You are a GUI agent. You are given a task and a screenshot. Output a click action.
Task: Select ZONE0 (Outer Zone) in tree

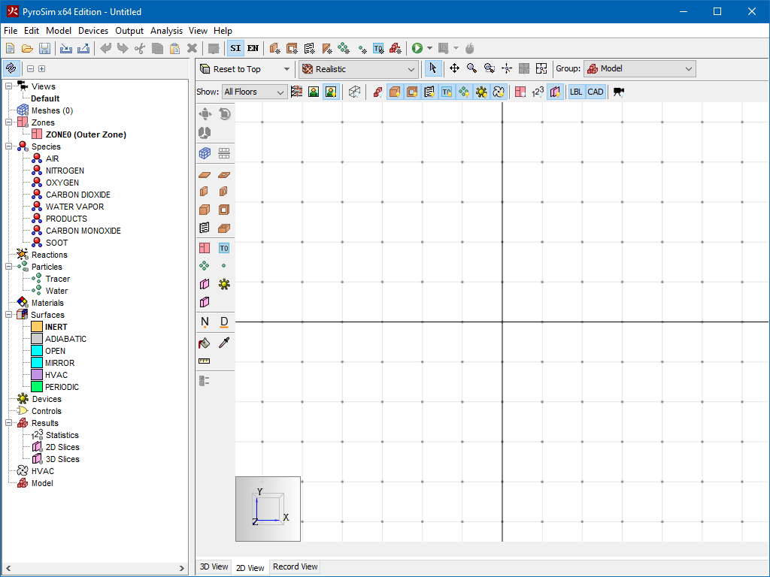[86, 134]
